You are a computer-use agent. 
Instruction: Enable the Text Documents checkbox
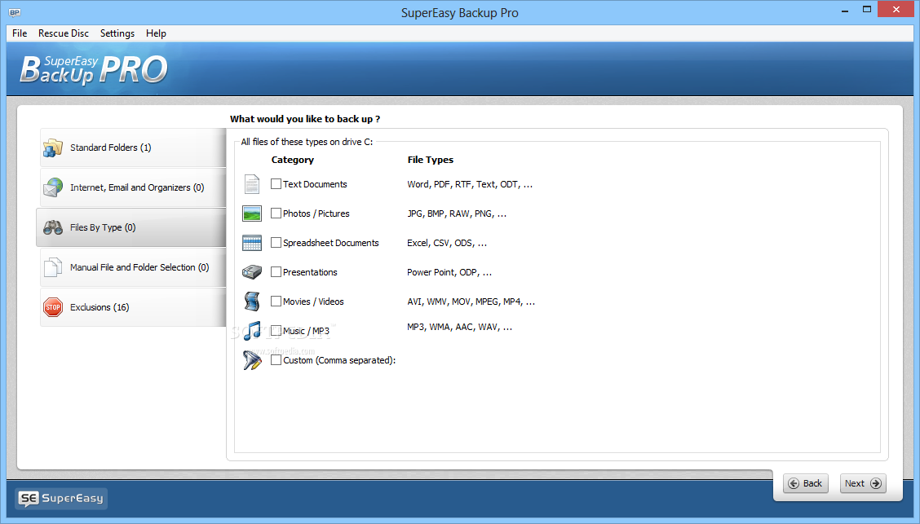point(276,184)
